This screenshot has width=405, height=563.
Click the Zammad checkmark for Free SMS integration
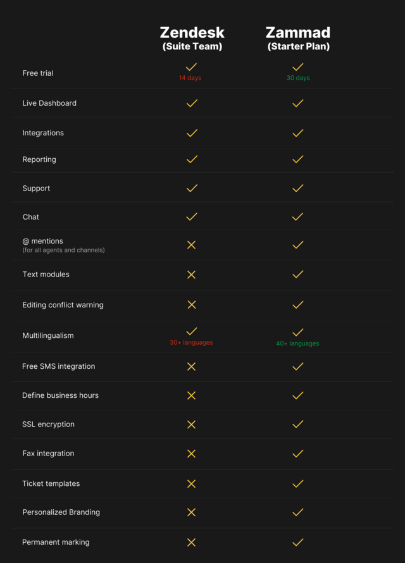click(x=297, y=366)
